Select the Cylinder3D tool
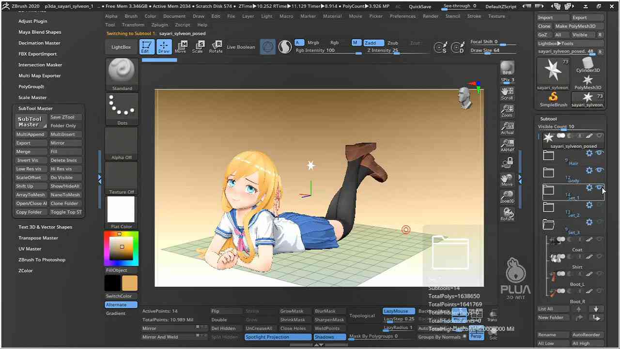Image resolution: width=620 pixels, height=349 pixels. [x=588, y=65]
